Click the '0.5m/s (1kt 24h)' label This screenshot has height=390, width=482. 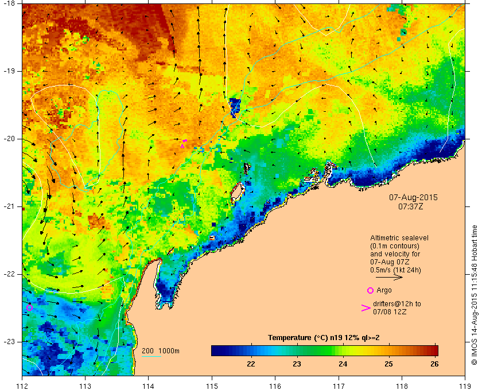pos(395,270)
